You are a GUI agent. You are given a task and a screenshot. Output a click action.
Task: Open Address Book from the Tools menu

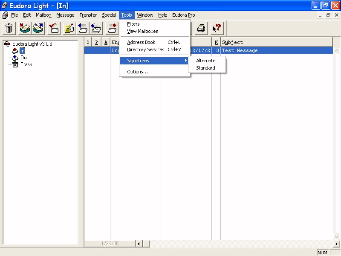[x=155, y=42]
